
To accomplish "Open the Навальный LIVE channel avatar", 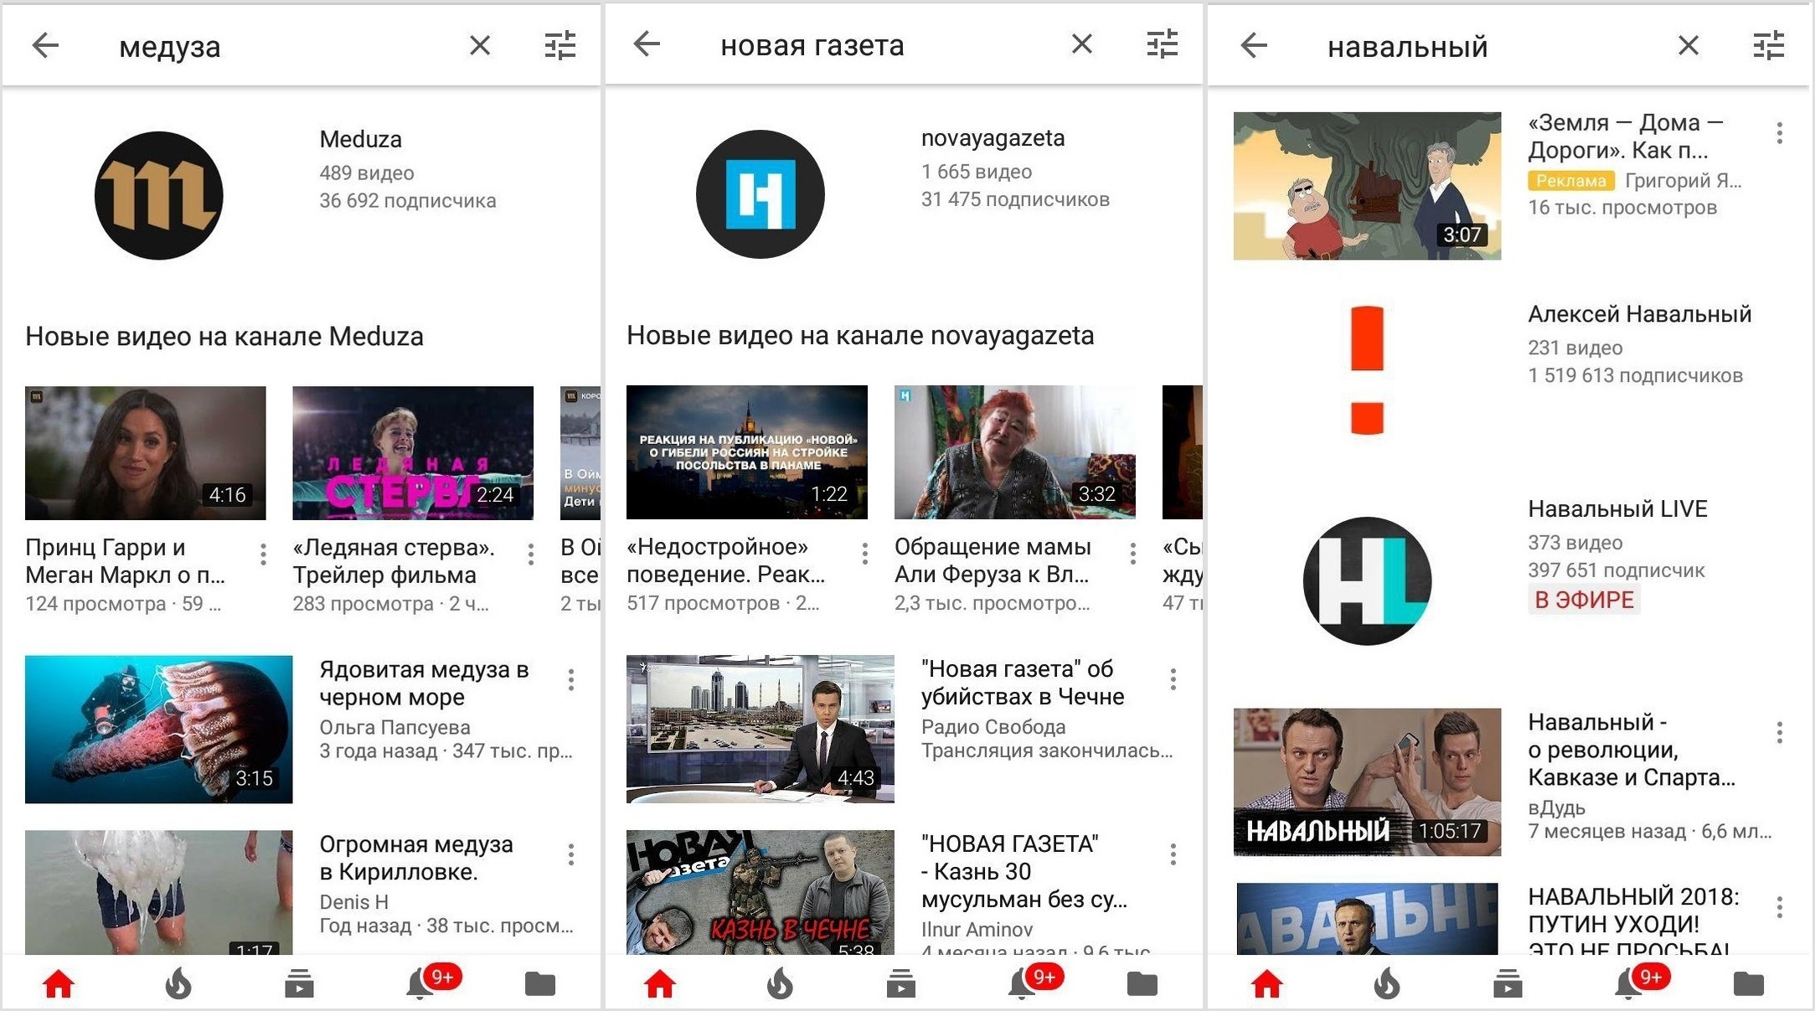I will [1367, 580].
